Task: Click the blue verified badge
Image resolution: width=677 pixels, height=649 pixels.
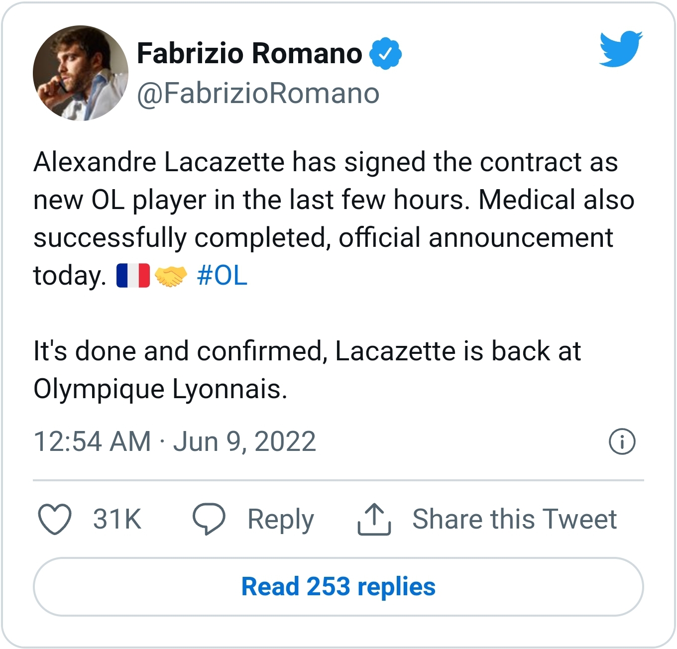Action: point(385,53)
